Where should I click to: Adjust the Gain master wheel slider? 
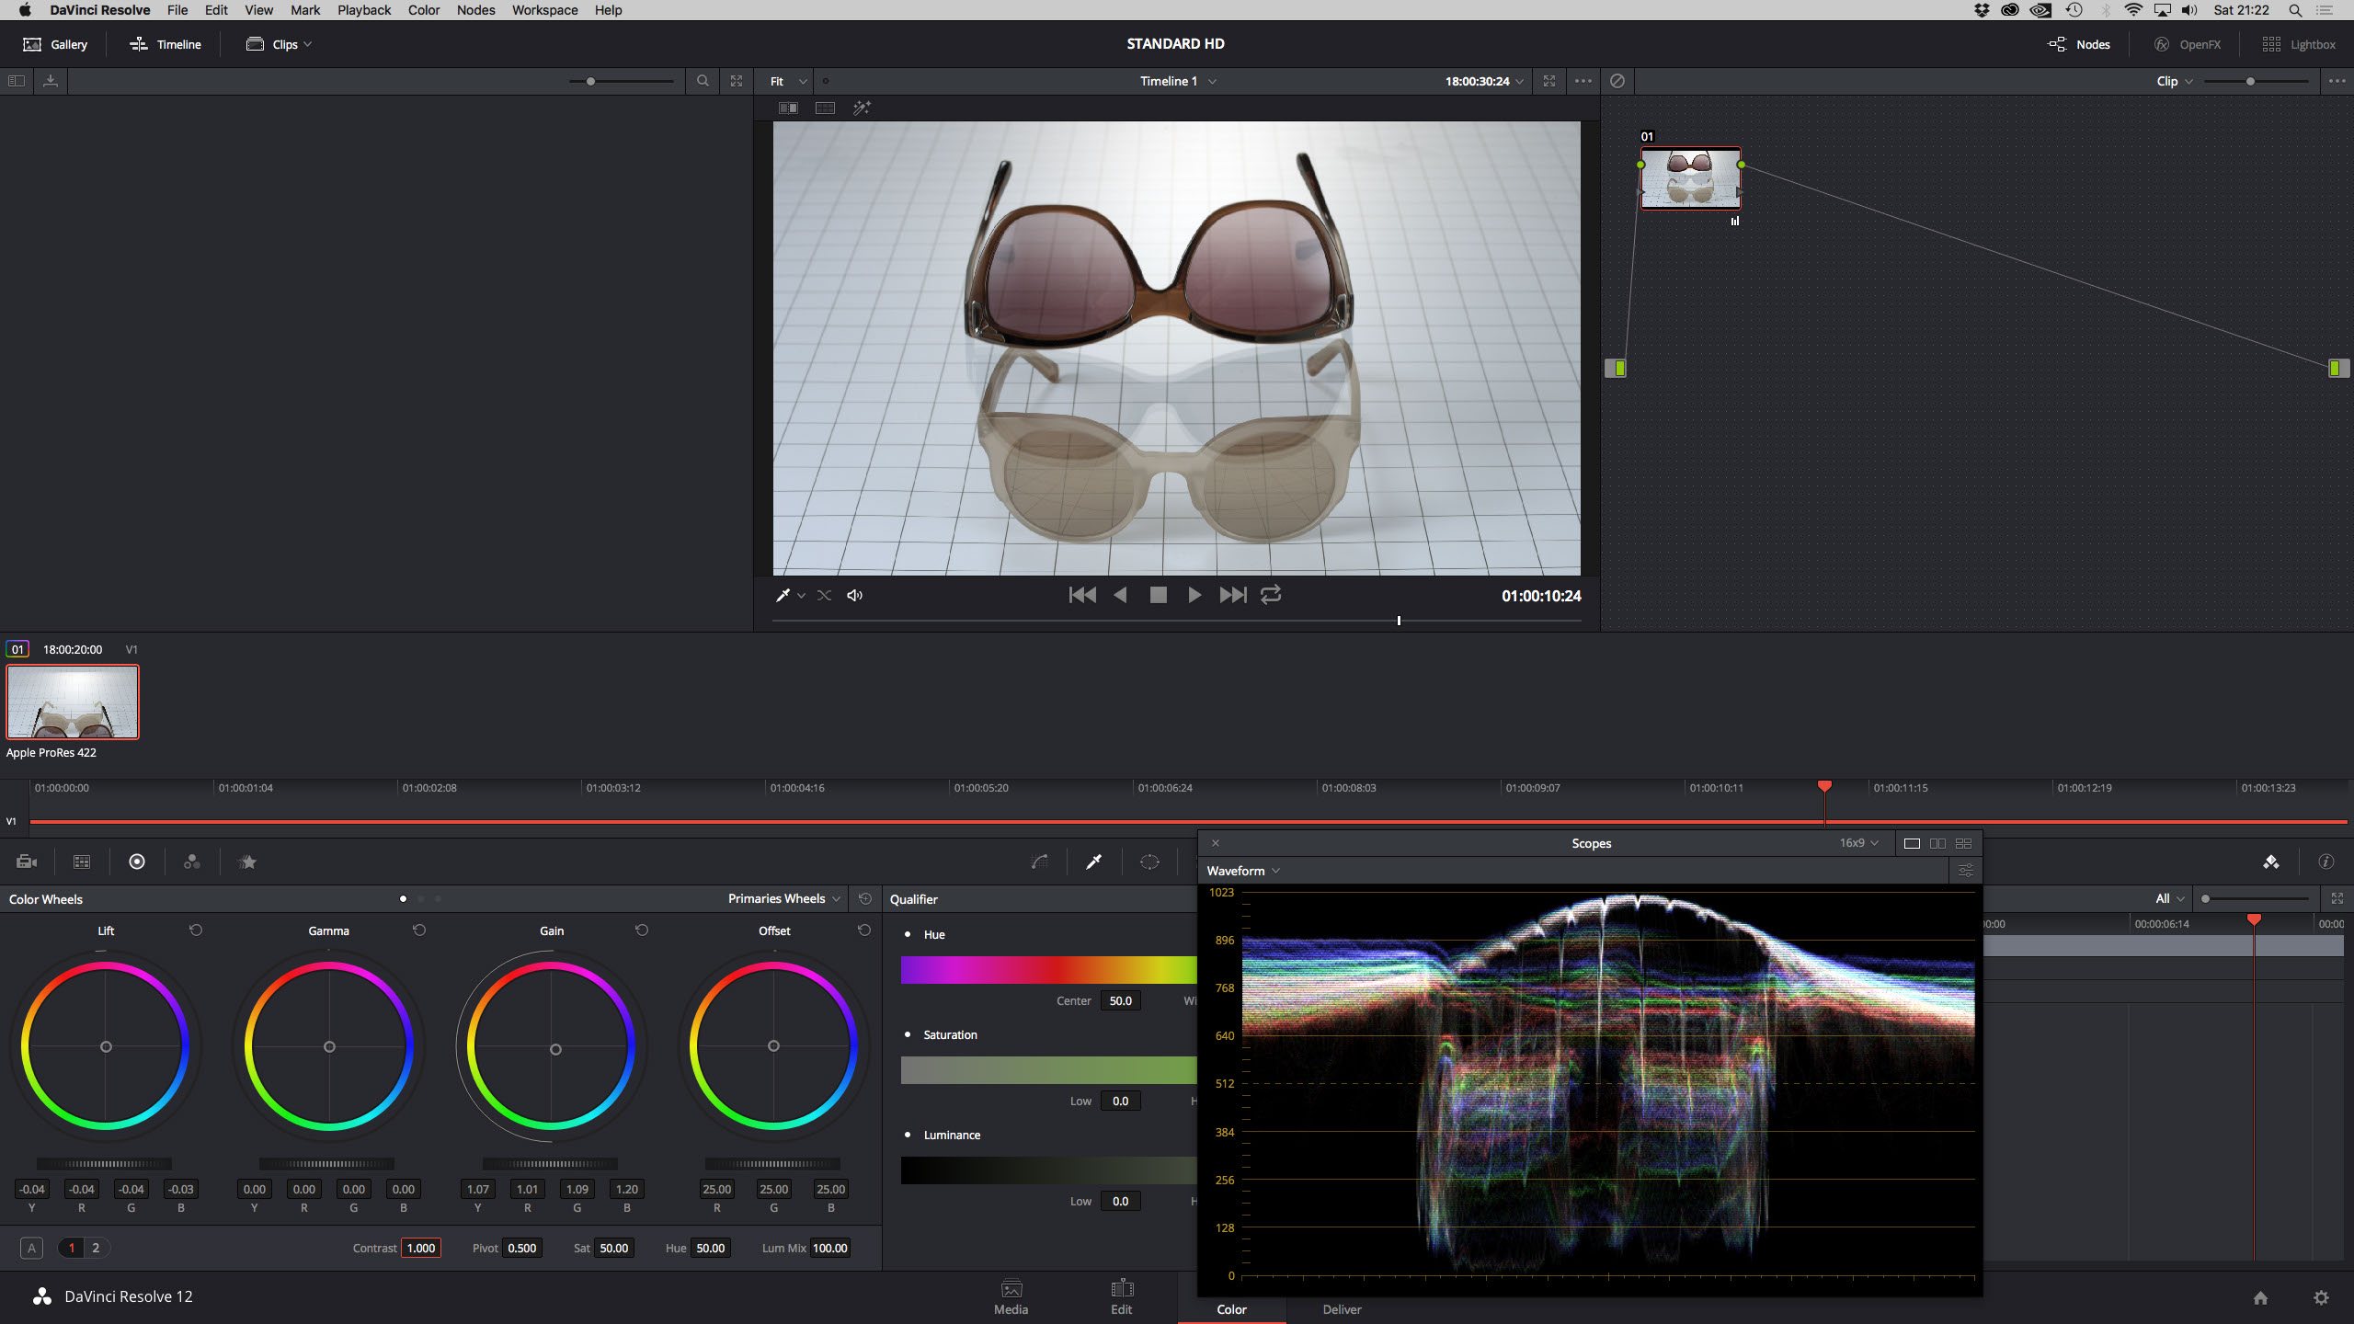coord(550,1164)
